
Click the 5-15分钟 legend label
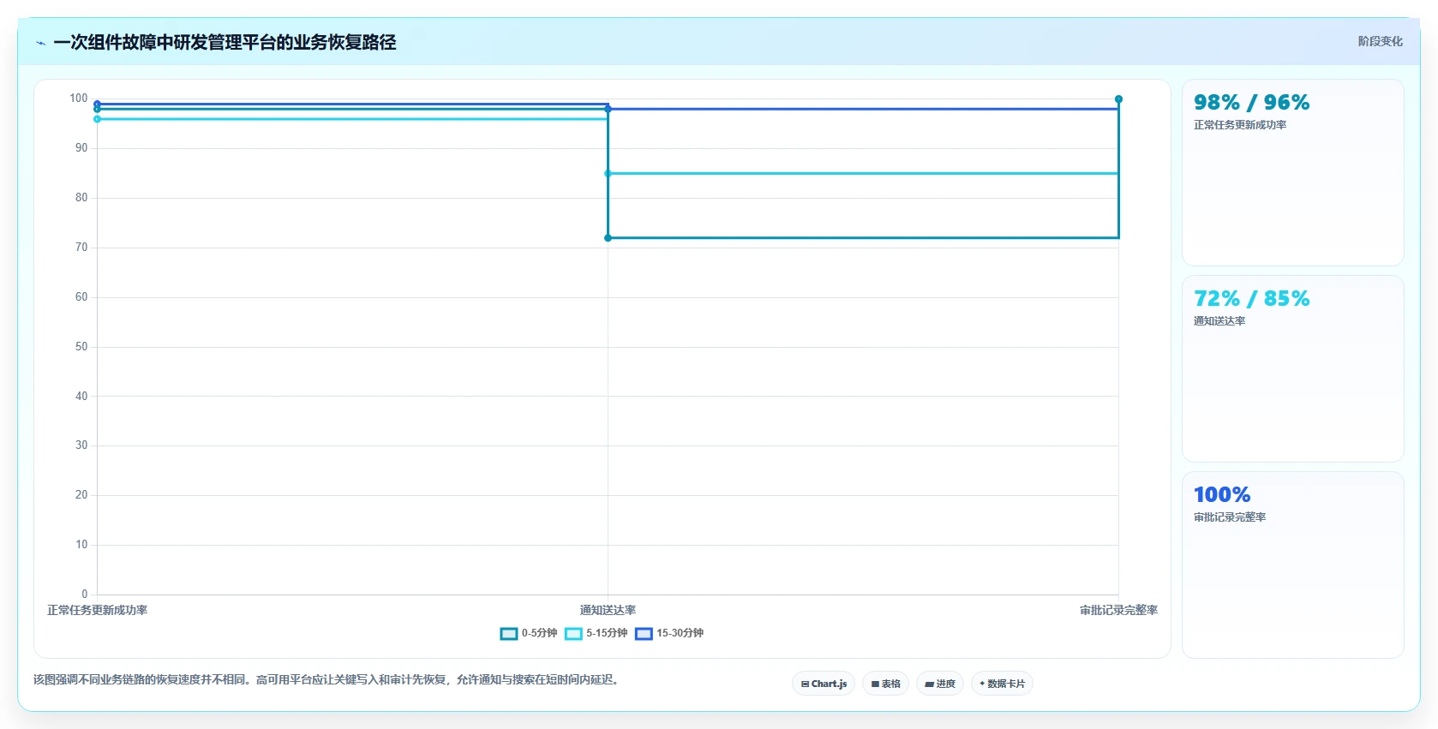click(x=607, y=633)
